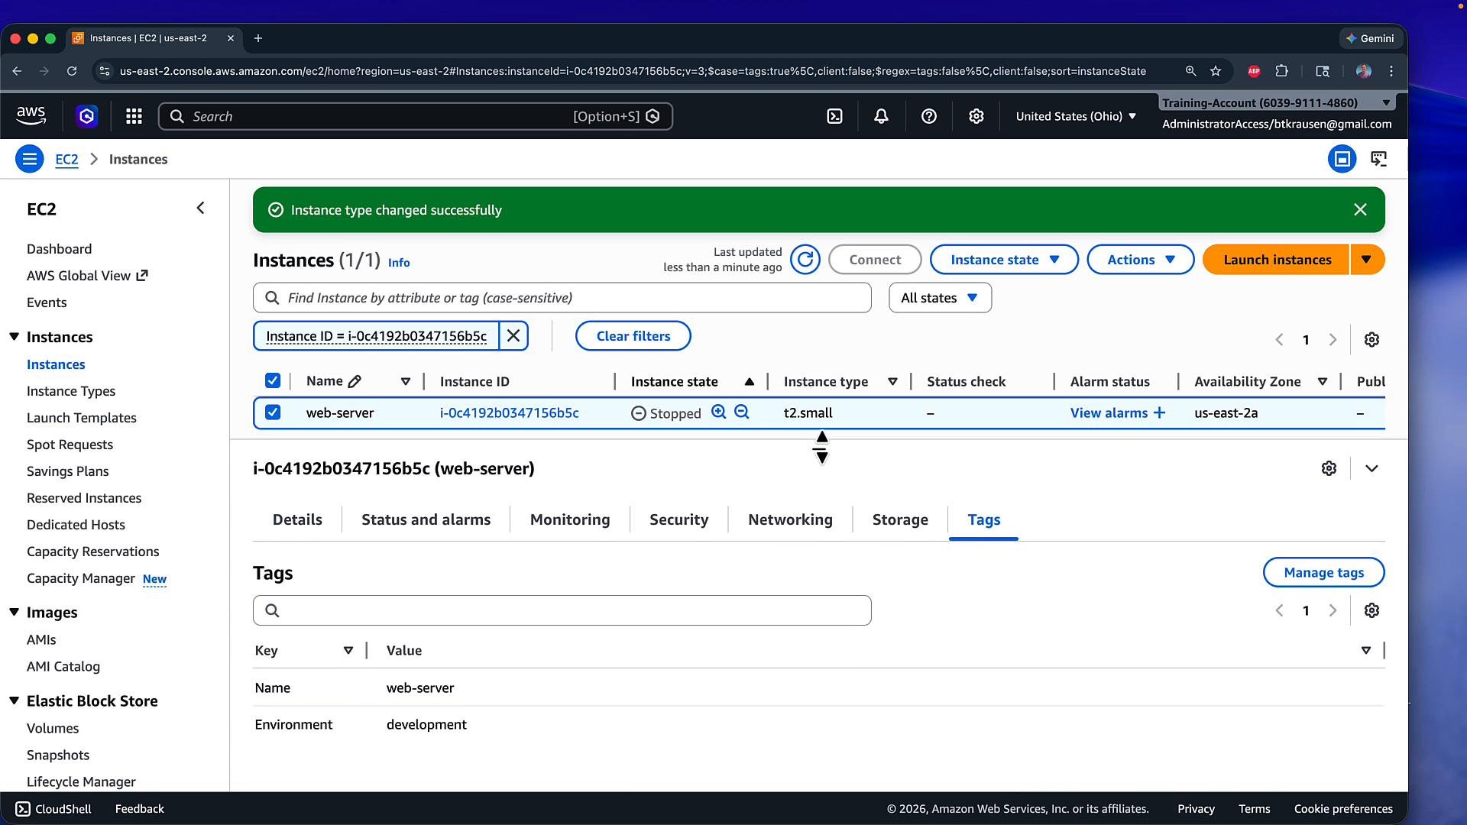The height and width of the screenshot is (825, 1467).
Task: Open instance detail panel preferences gear
Action: pyautogui.click(x=1329, y=468)
